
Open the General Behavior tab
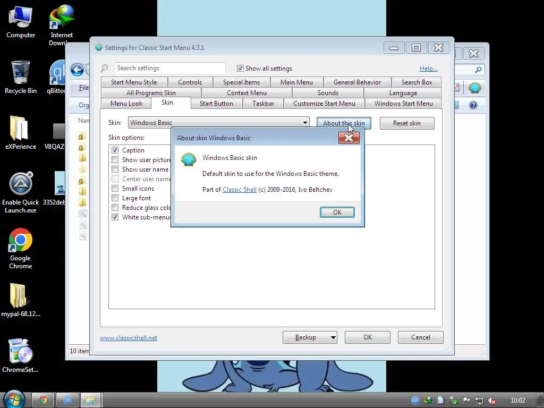pyautogui.click(x=358, y=82)
